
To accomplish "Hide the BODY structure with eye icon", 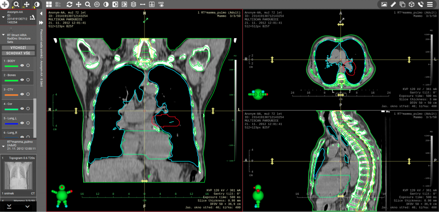I will pyautogui.click(x=22, y=66).
